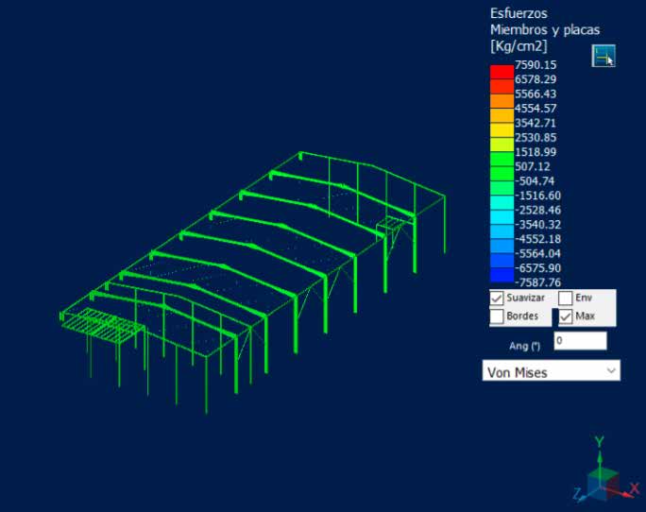Click the legend value -1516.60
This screenshot has height=512, width=646.
pyautogui.click(x=538, y=196)
